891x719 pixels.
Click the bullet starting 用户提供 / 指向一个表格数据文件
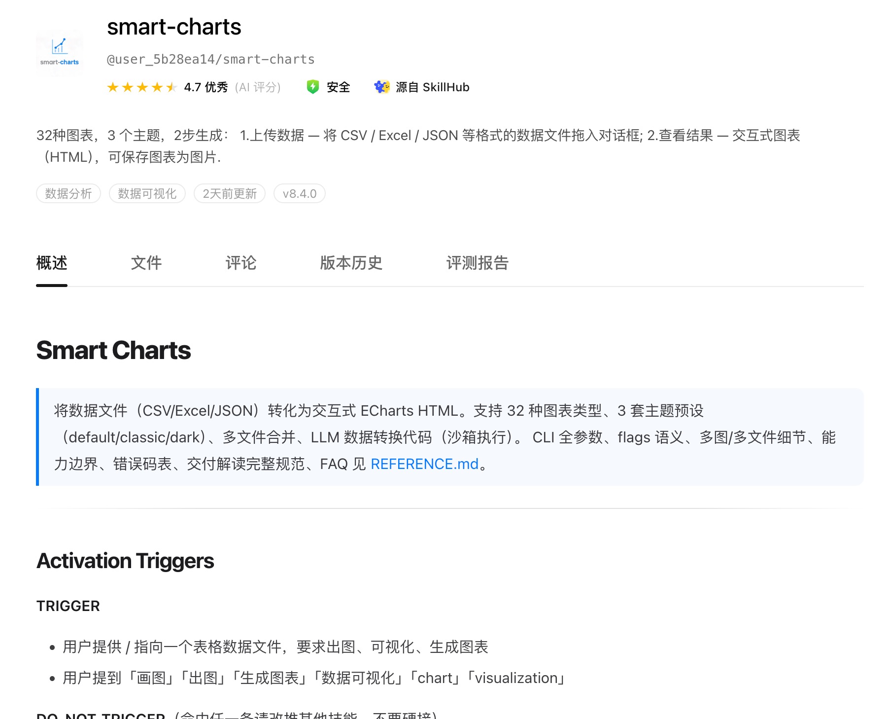click(275, 647)
